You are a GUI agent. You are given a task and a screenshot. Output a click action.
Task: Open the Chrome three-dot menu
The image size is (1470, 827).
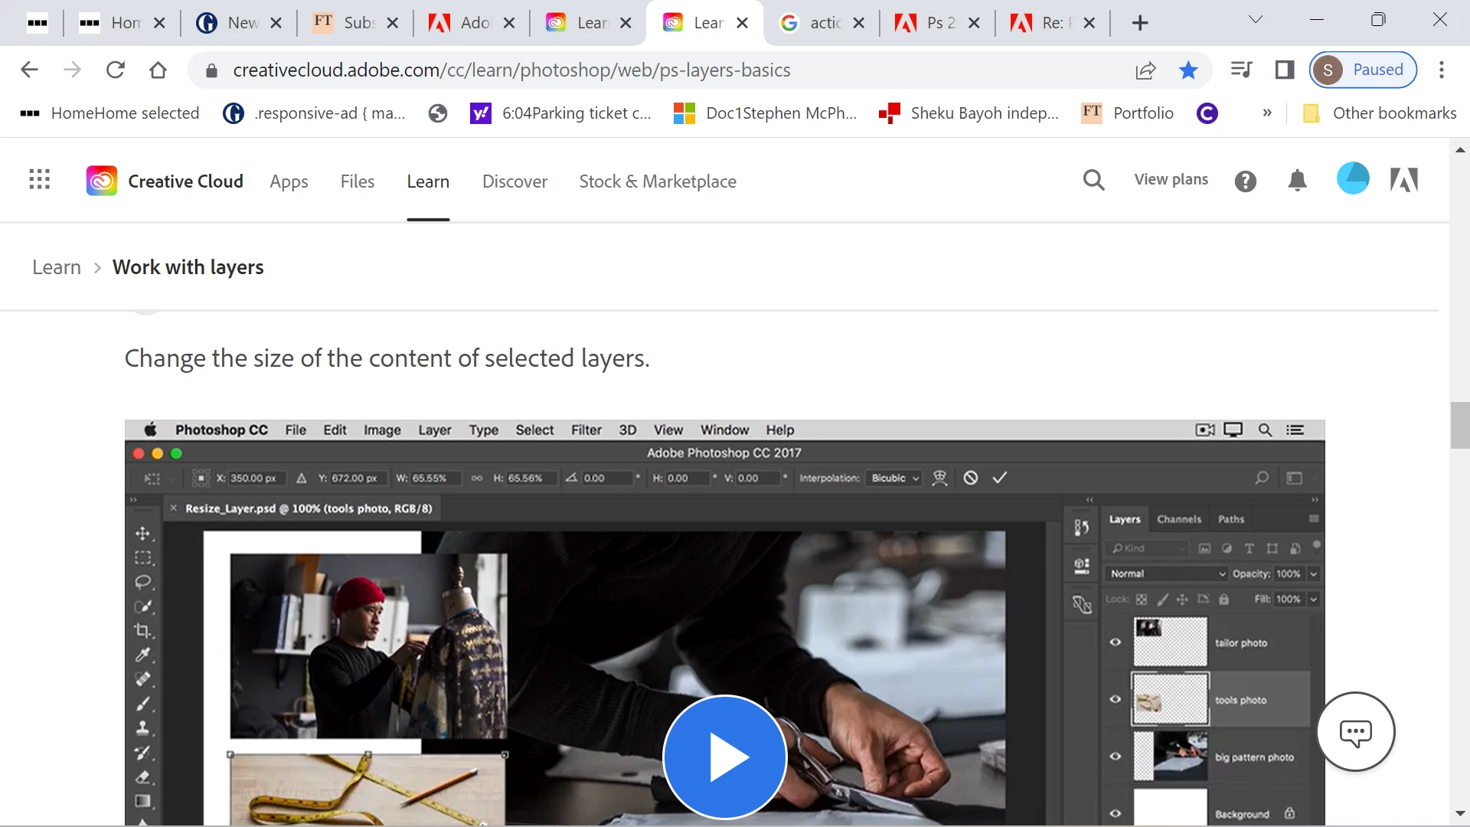pyautogui.click(x=1441, y=70)
